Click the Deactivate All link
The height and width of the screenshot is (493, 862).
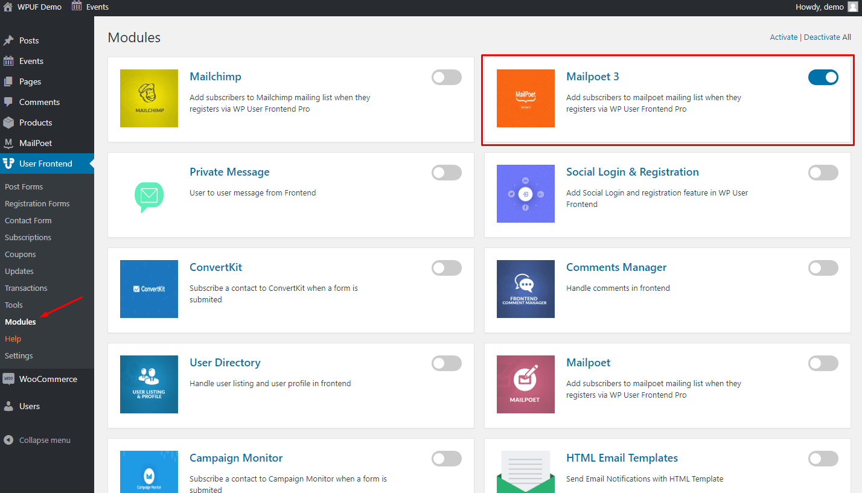828,37
